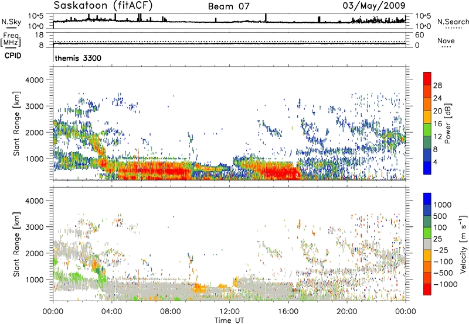Click the left '10^5' noise axis tick
469x324 pixels.
click(36, 16)
